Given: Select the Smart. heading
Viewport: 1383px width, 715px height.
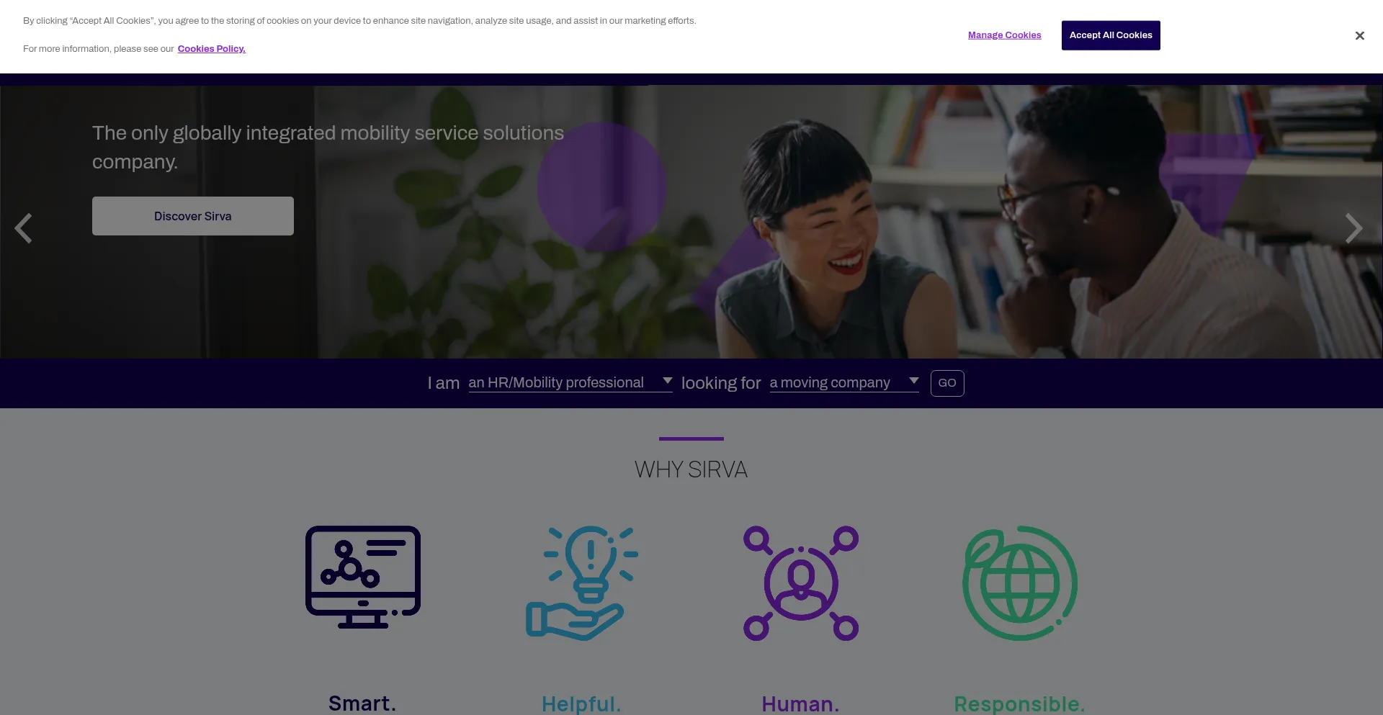Looking at the screenshot, I should pos(362,703).
